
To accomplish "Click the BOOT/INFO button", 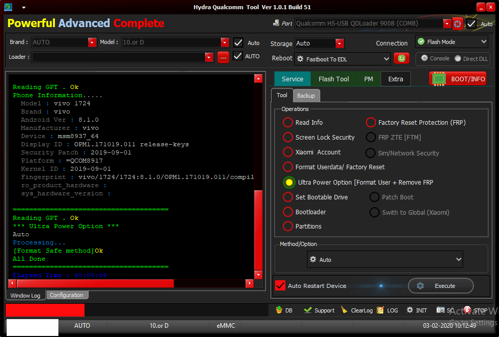I will (x=458, y=79).
